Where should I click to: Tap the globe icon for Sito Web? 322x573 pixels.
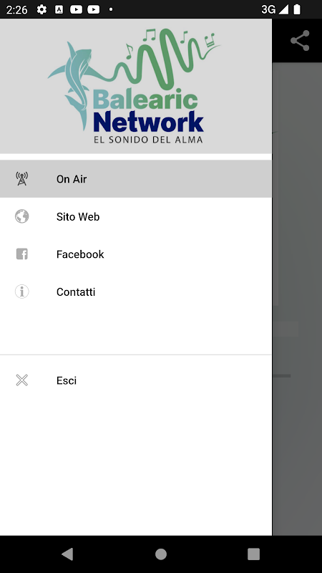tap(22, 216)
